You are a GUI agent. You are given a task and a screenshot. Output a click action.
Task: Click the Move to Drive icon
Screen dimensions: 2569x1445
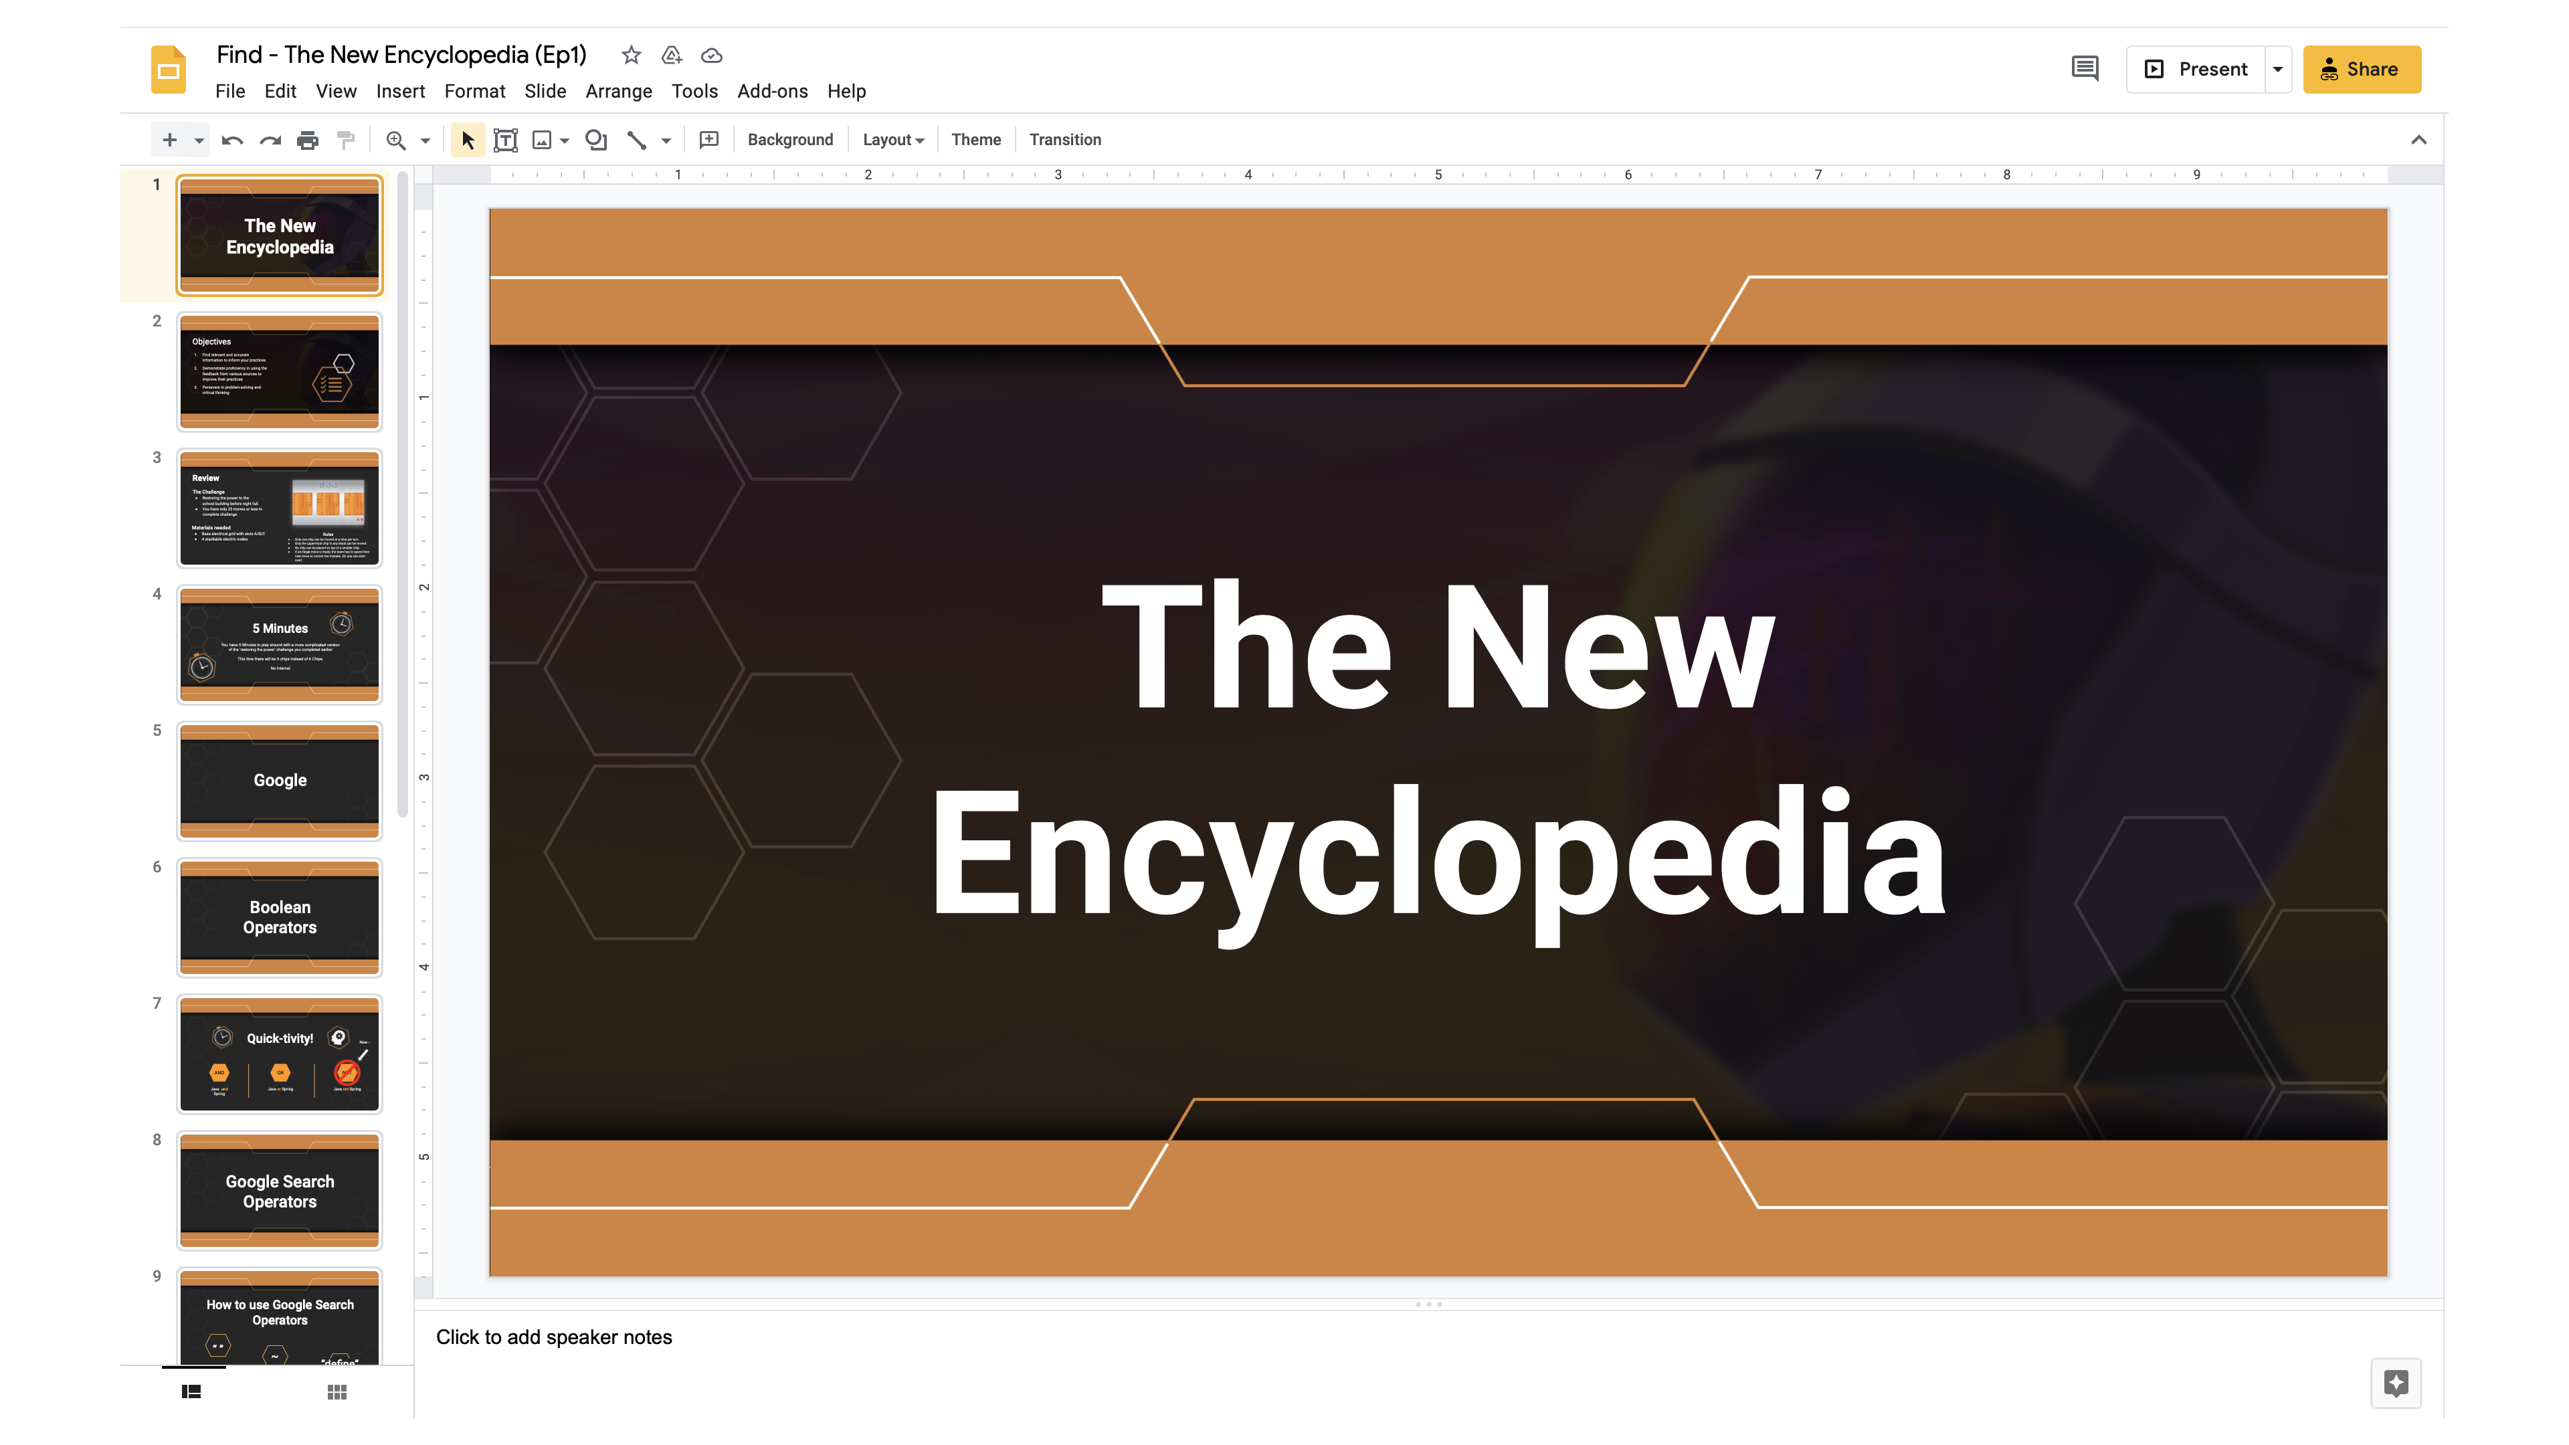pyautogui.click(x=672, y=55)
